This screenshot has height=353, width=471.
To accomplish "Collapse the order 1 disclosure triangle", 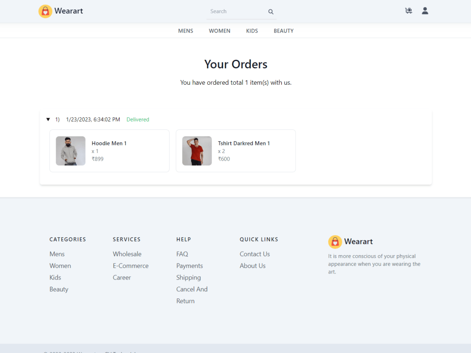I will click(x=48, y=120).
